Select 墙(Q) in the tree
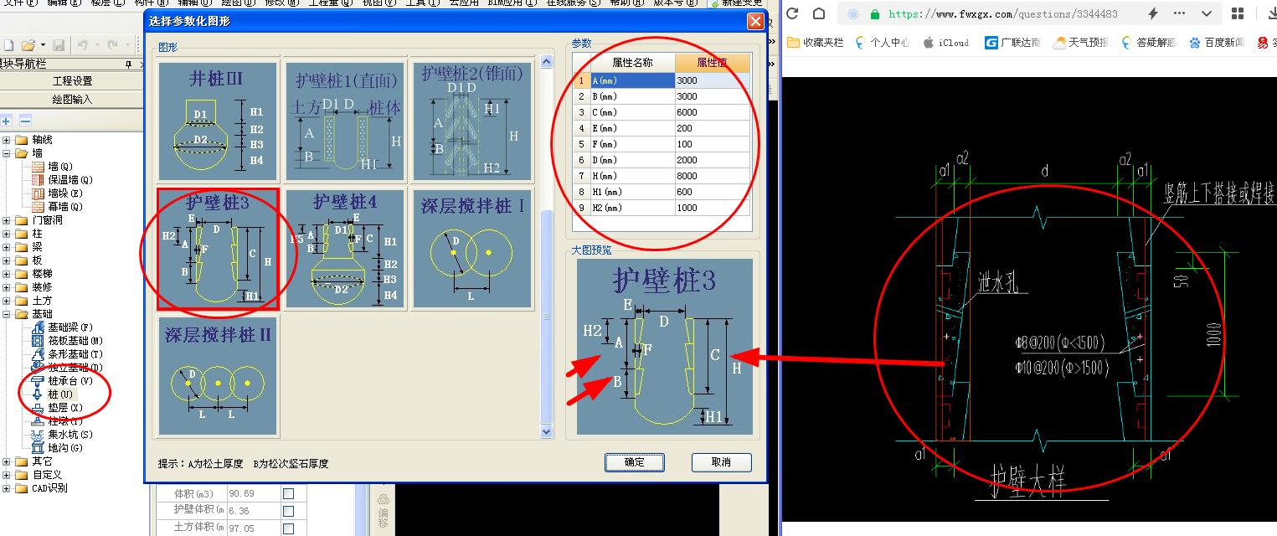1277x536 pixels. (x=59, y=167)
